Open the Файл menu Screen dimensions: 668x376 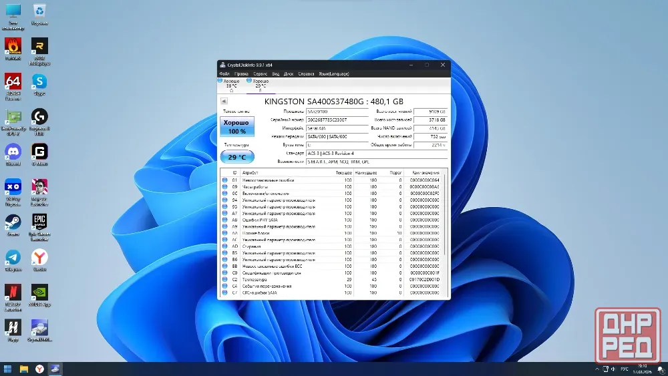pyautogui.click(x=224, y=73)
